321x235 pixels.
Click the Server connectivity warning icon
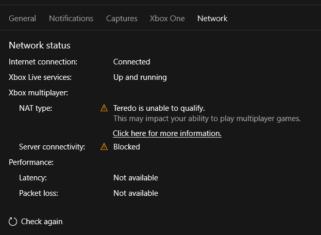[104, 146]
